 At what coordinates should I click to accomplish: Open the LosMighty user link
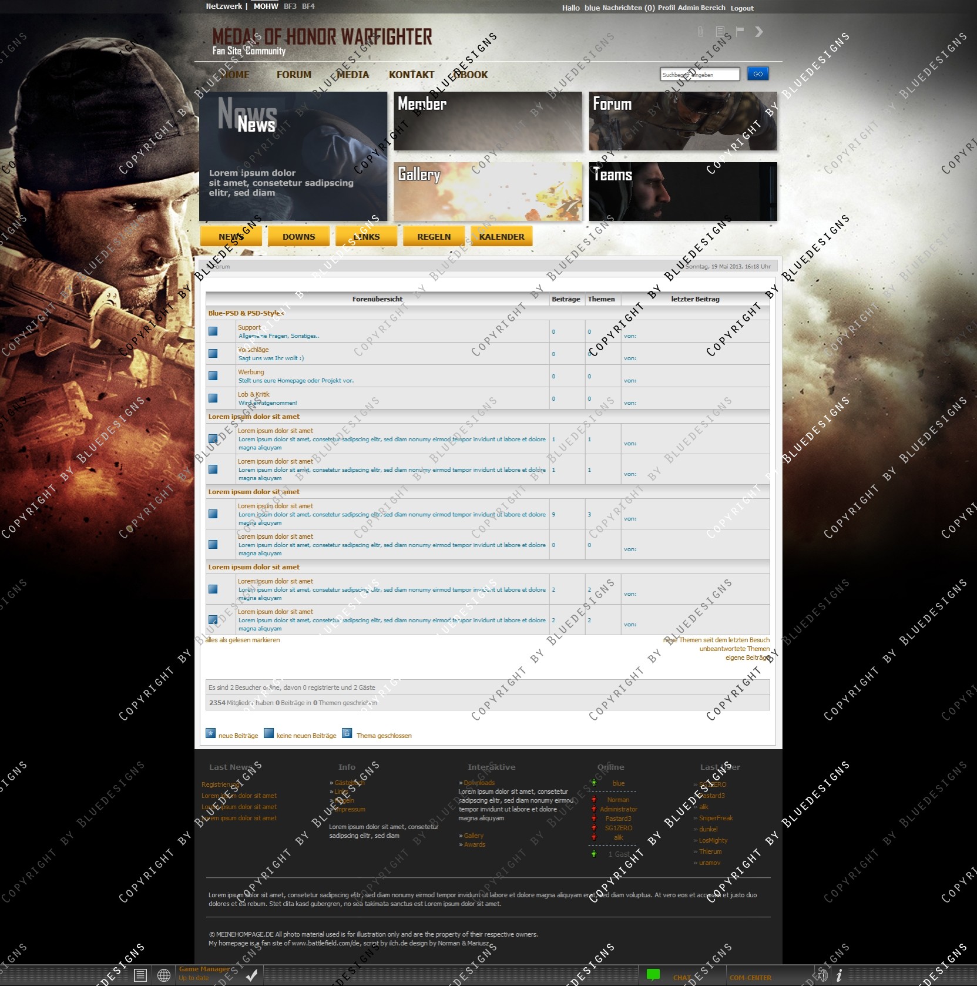tap(713, 840)
